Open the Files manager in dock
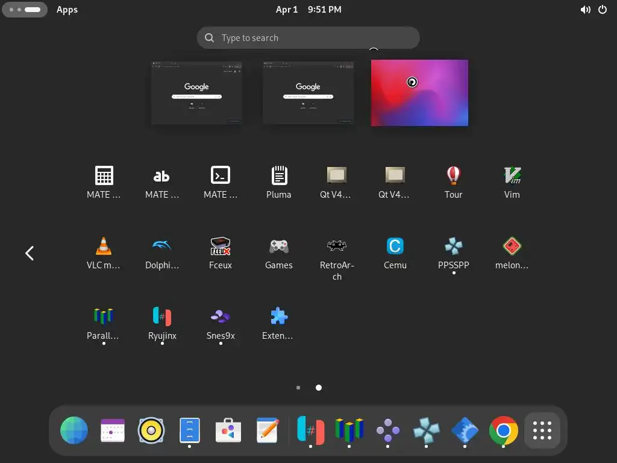Viewport: 617px width, 463px height. (x=190, y=430)
